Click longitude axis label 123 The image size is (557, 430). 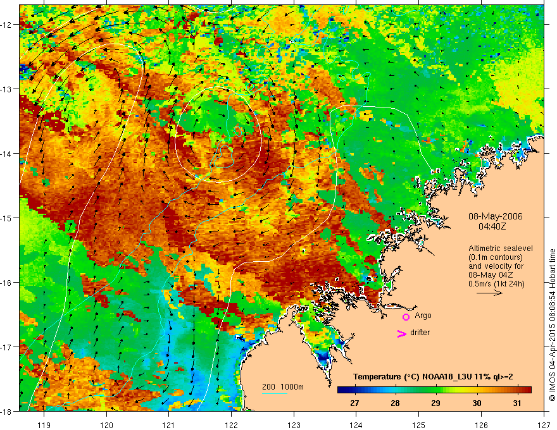[294, 425]
